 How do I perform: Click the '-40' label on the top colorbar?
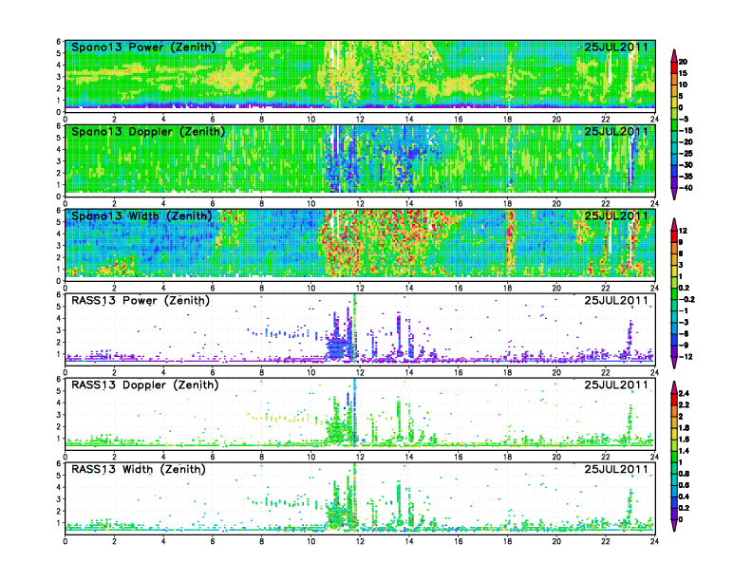coord(686,188)
